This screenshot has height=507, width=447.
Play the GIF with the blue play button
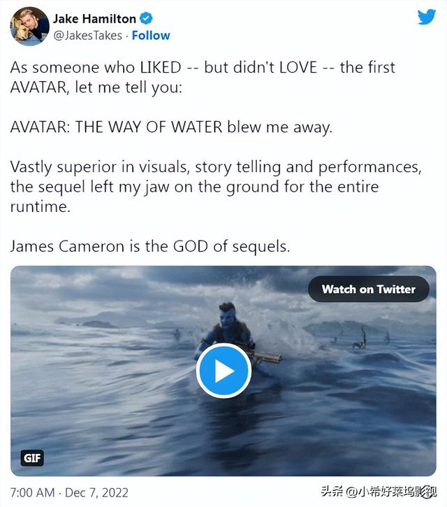tap(223, 371)
